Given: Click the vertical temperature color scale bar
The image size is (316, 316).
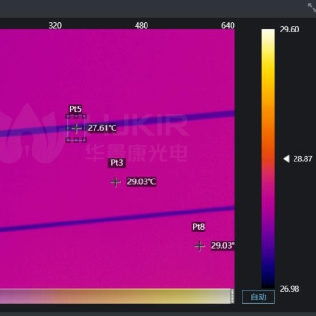Looking at the screenshot, I should [268, 158].
